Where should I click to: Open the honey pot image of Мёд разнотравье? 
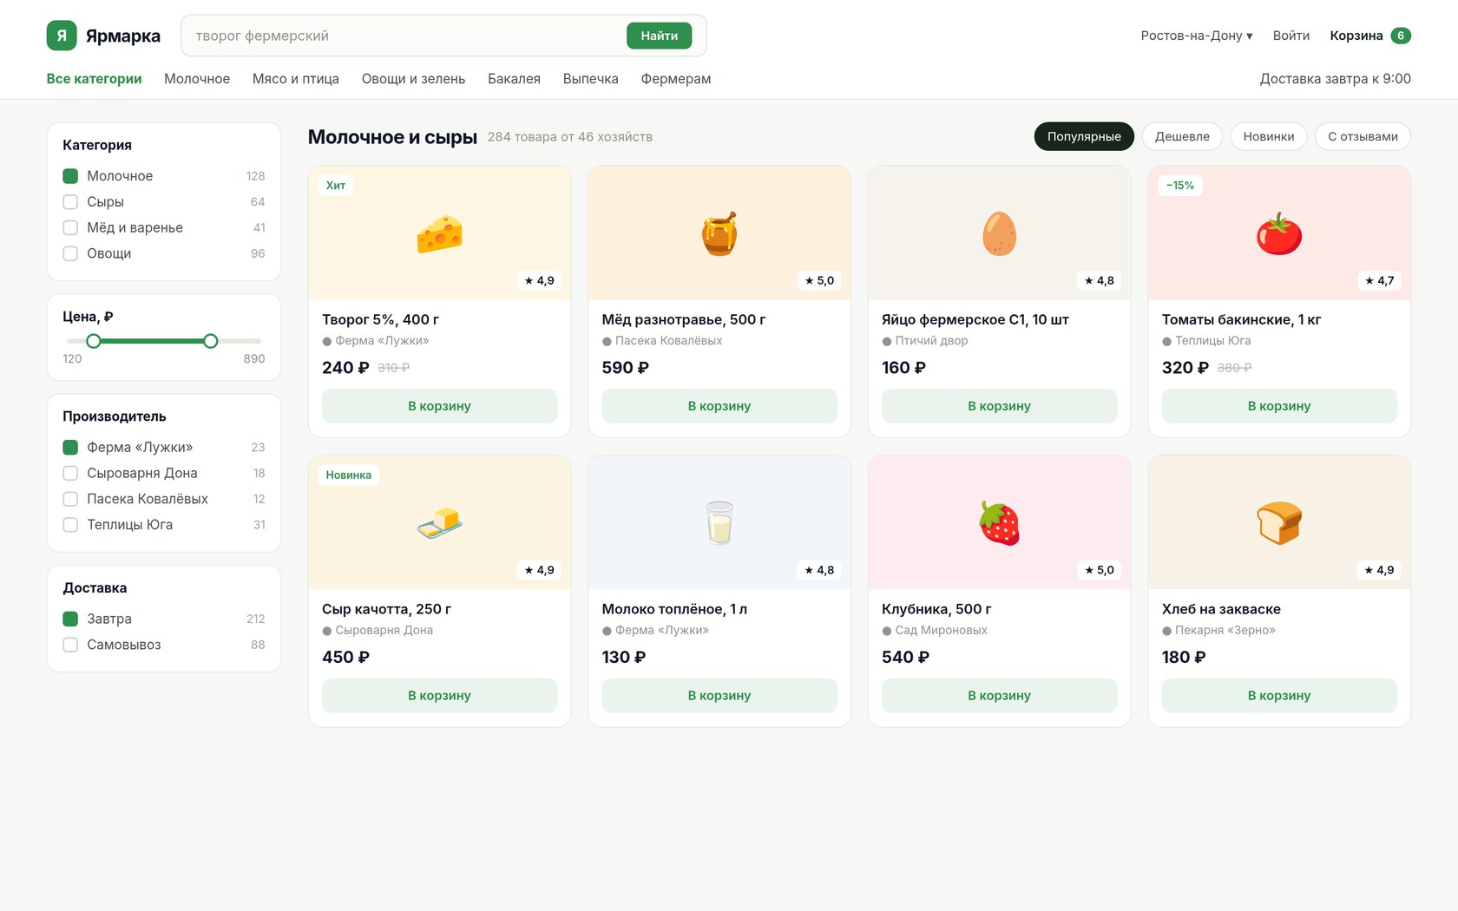coord(719,234)
